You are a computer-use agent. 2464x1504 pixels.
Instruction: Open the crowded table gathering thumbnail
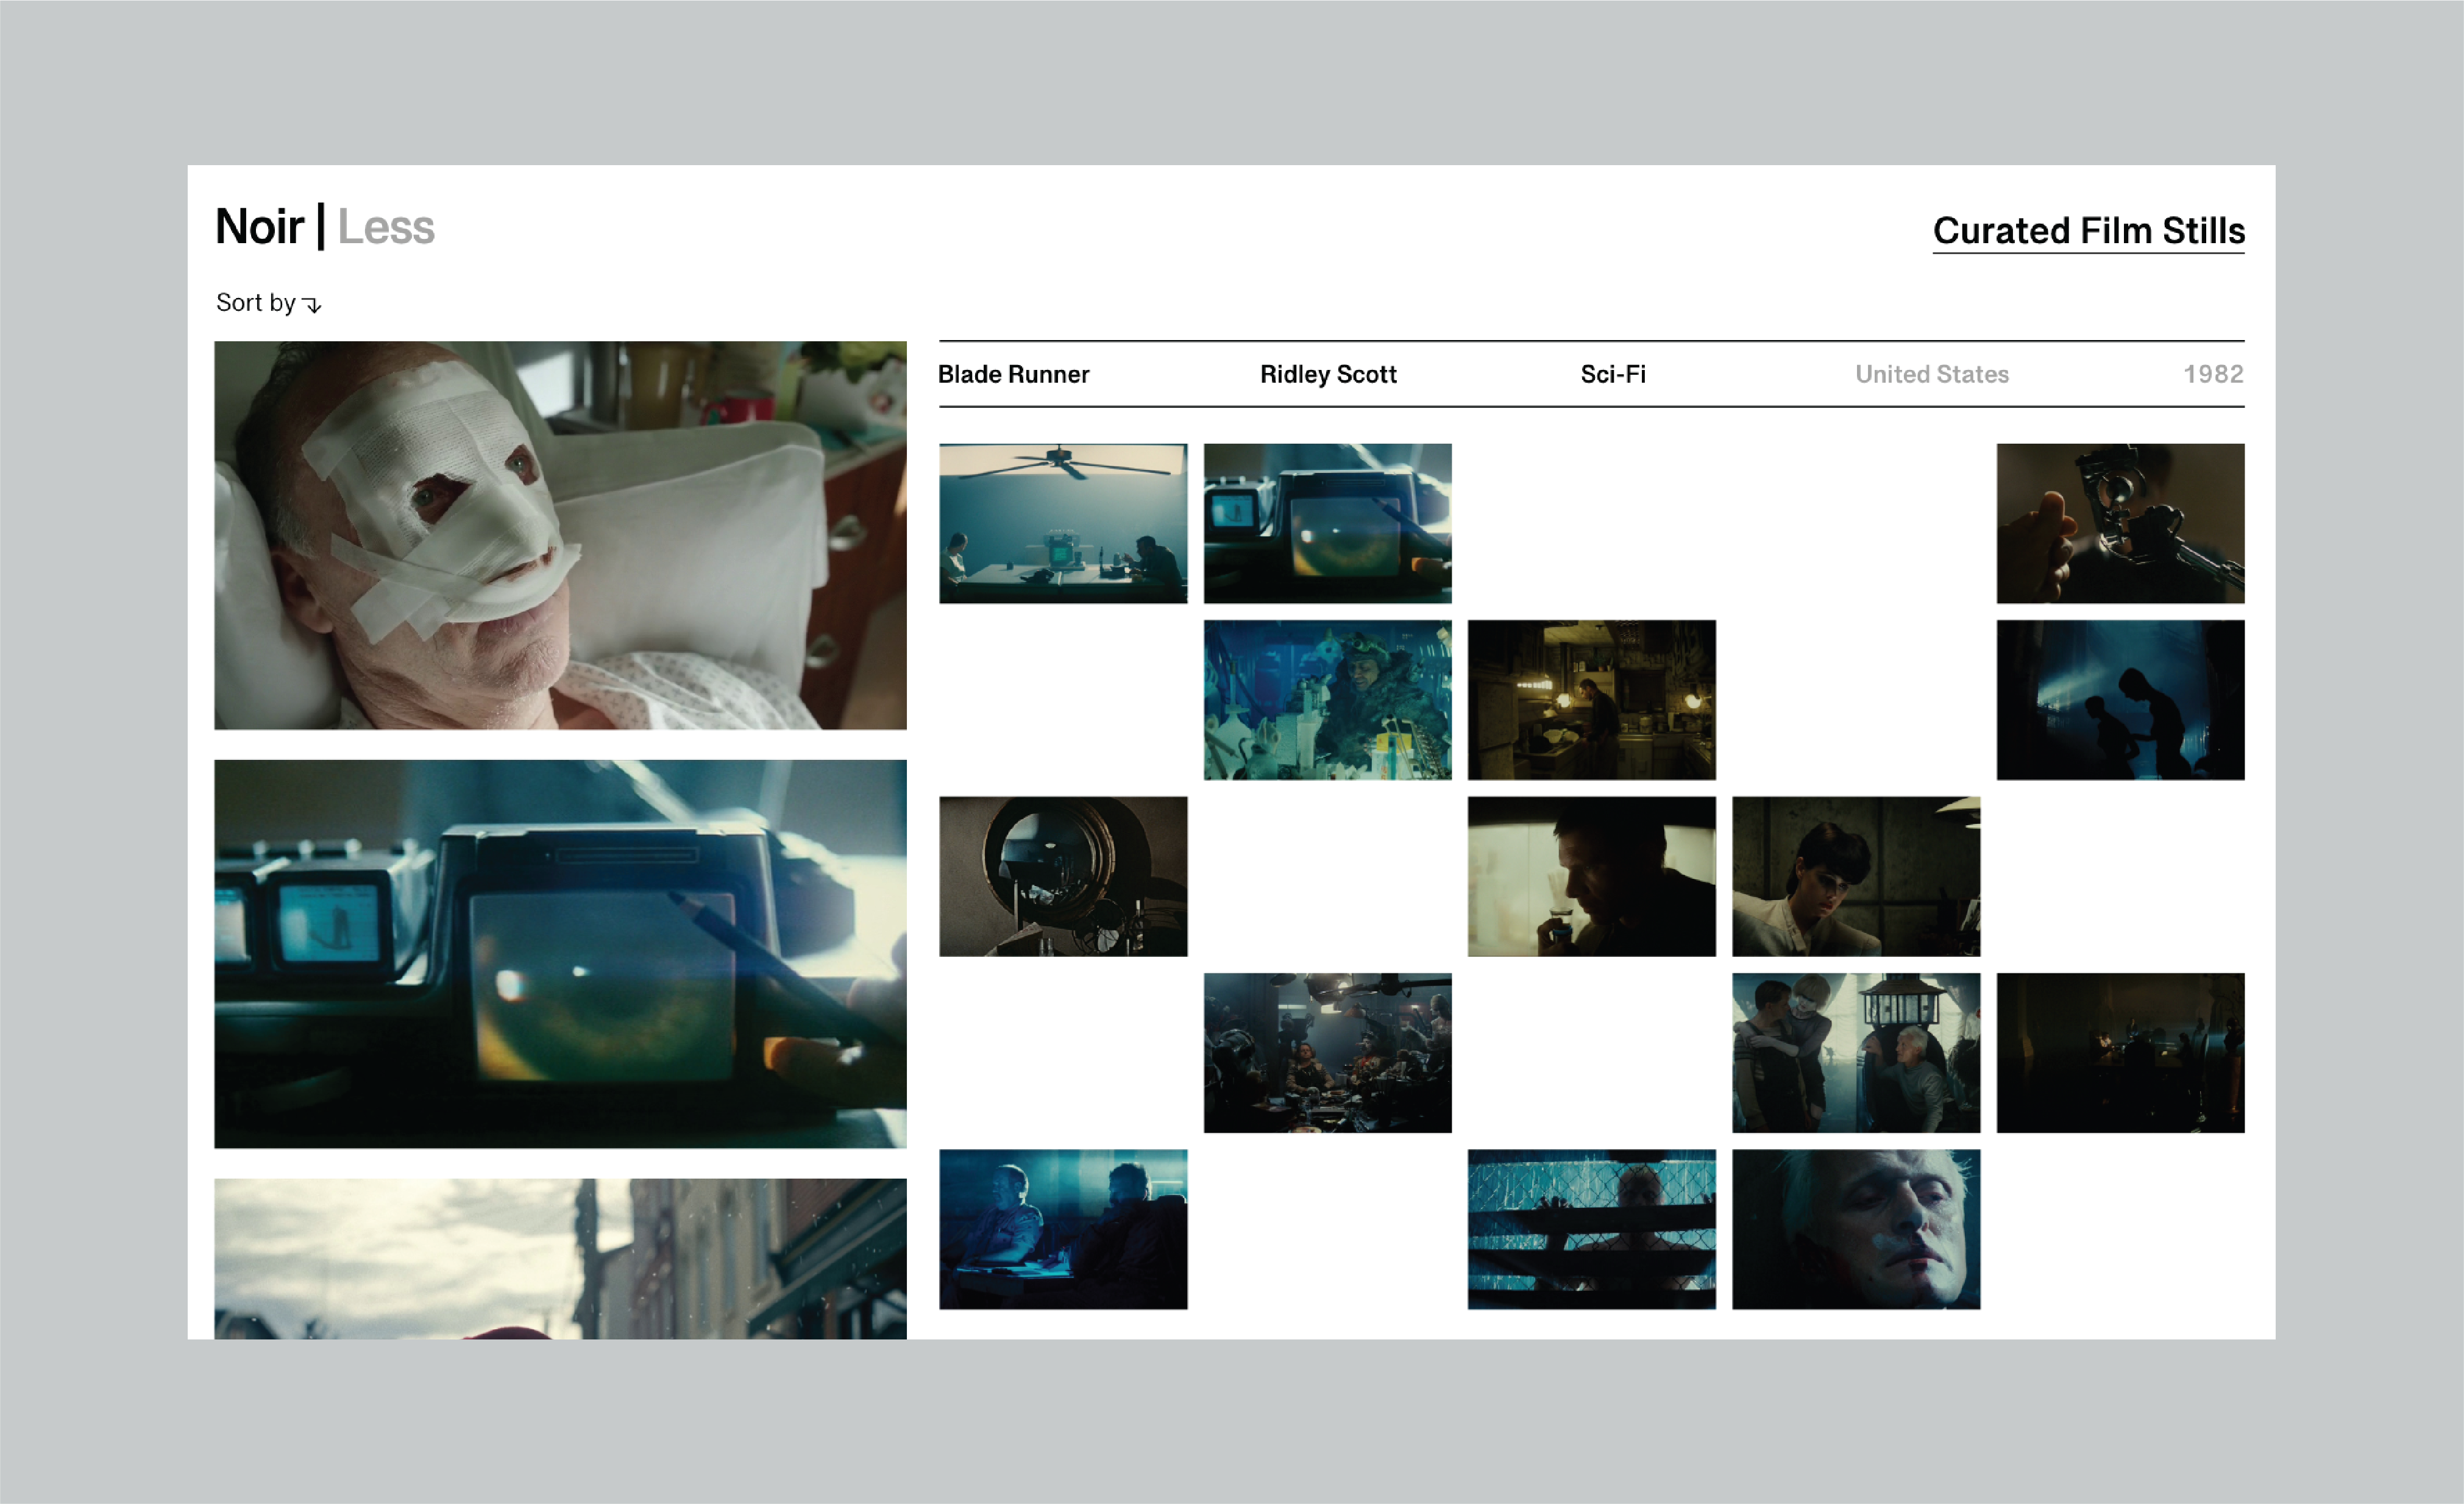pos(1327,1052)
